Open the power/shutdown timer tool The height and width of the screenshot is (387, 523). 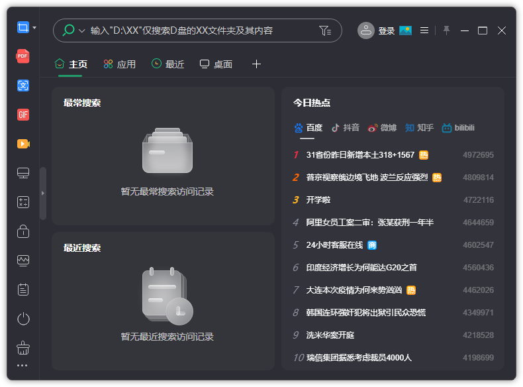(x=23, y=319)
